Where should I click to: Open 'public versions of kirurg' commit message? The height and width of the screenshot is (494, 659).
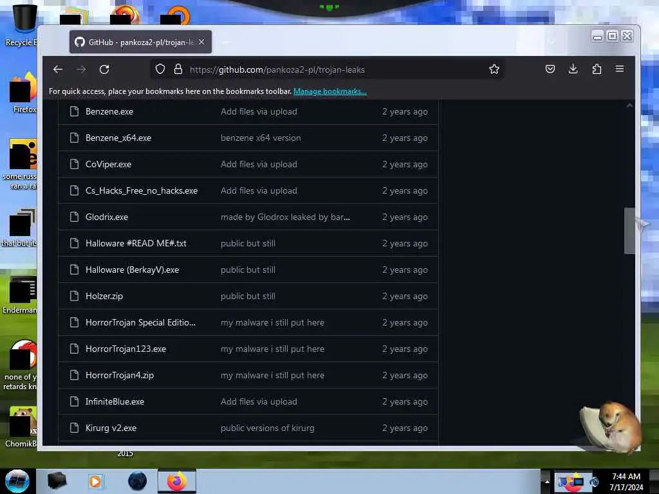(267, 428)
